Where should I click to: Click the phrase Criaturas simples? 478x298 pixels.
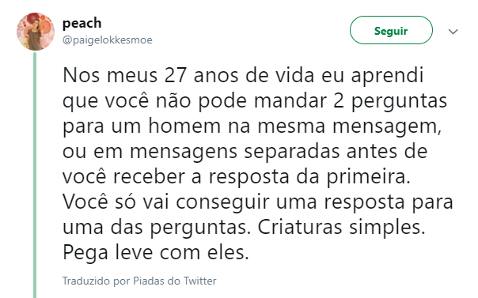(341, 227)
